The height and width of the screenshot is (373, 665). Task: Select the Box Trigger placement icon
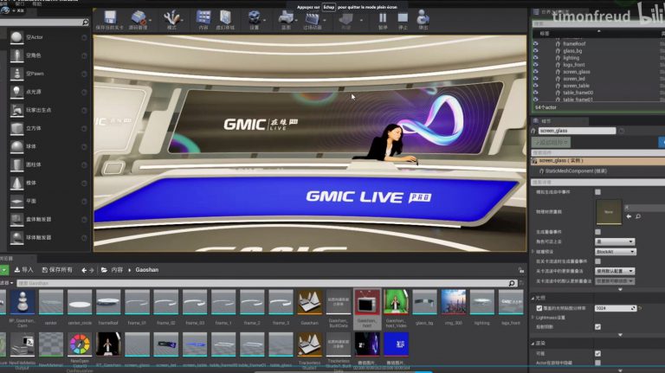[x=17, y=220]
